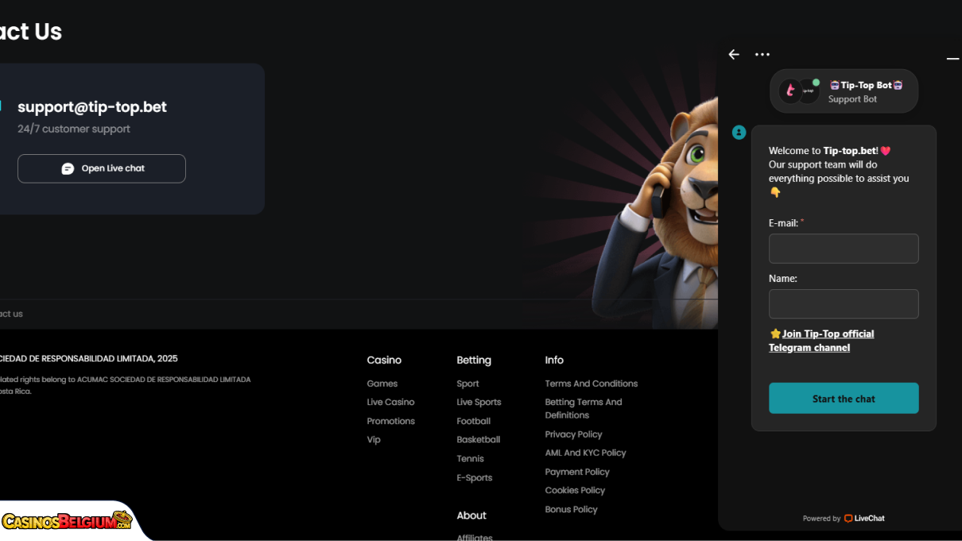The width and height of the screenshot is (962, 541).
Task: Select Basketball in the footer
Action: [x=479, y=439]
